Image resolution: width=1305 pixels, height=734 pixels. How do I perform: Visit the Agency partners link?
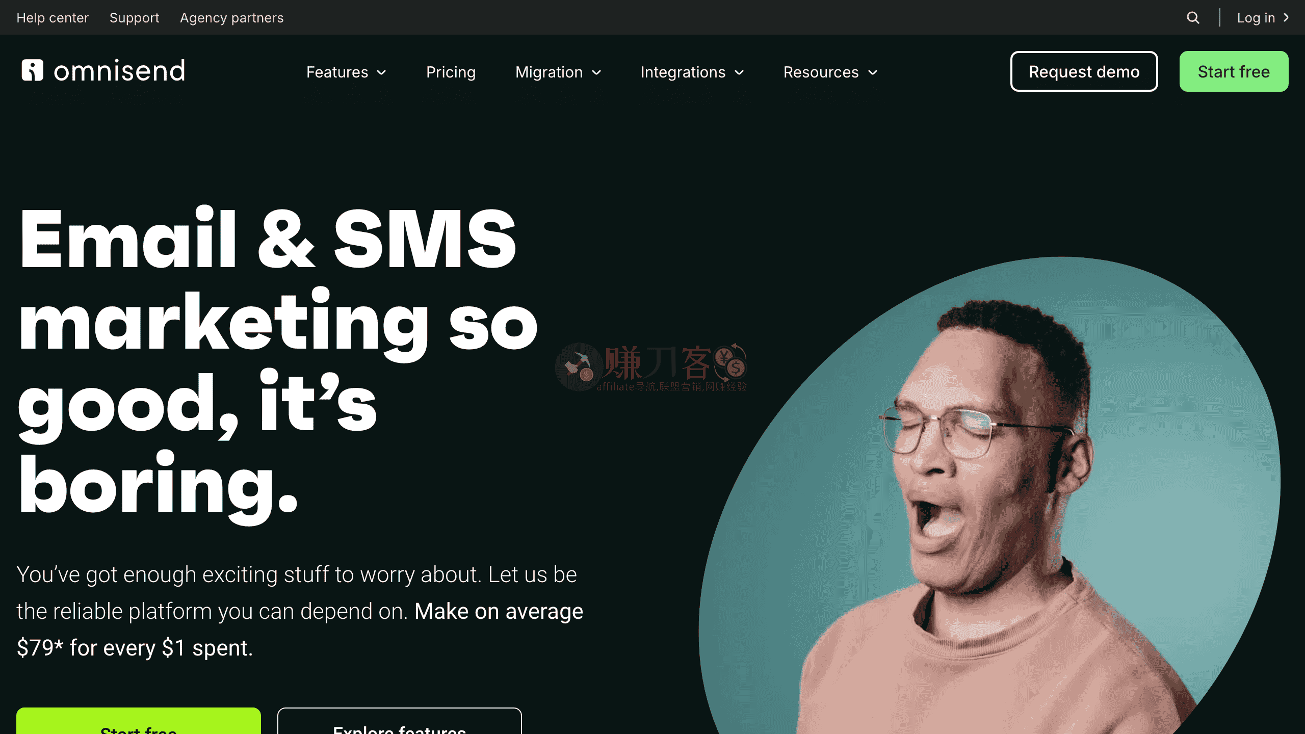(231, 18)
